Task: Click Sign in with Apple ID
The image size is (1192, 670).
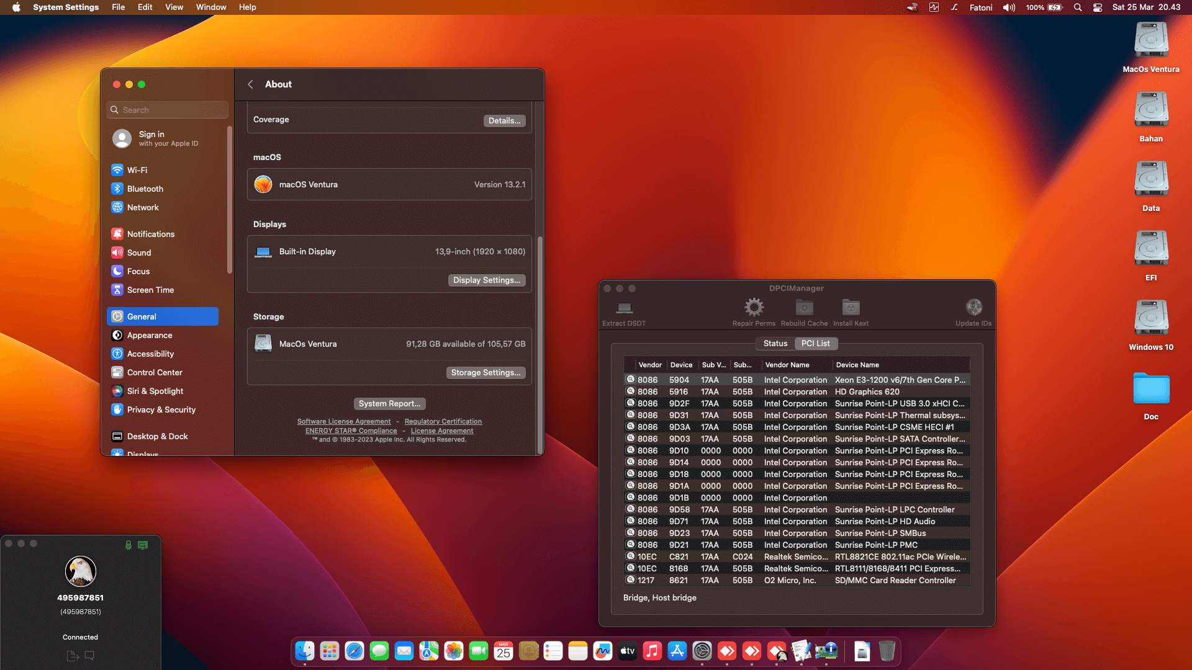Action: coord(168,138)
